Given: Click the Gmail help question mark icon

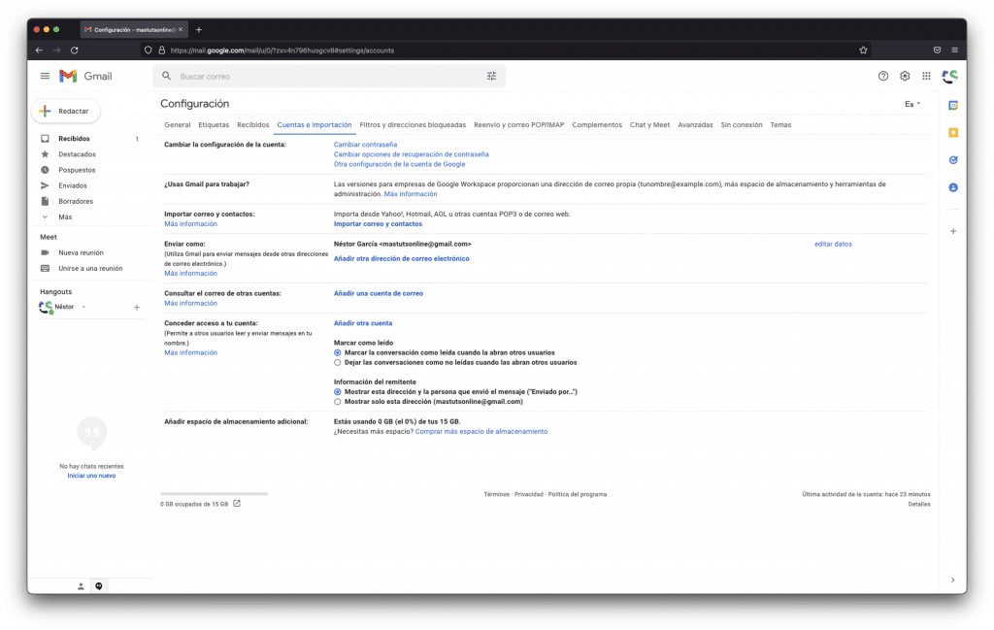Looking at the screenshot, I should coord(882,75).
